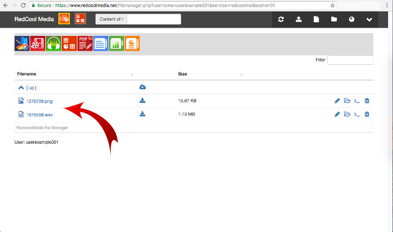The width and height of the screenshot is (393, 232).
Task: Open the green spreadsheet chart icon
Action: 117,44
